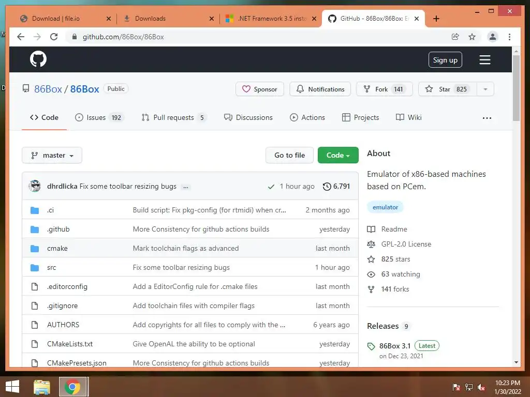Open Chrome three-dot menu
This screenshot has height=397, width=530.
tap(509, 37)
